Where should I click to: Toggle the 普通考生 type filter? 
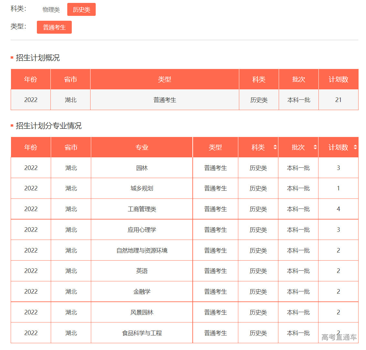tap(54, 27)
